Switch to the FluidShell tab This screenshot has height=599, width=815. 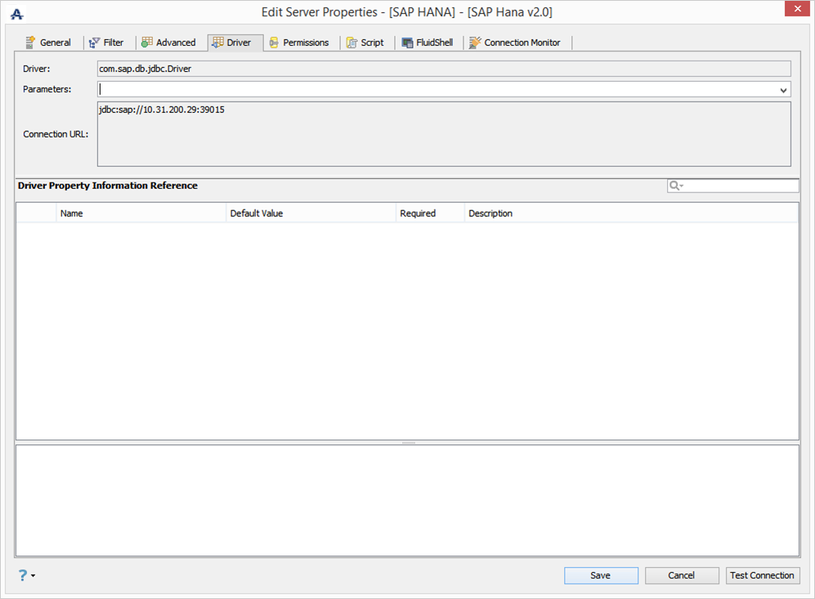click(x=428, y=43)
